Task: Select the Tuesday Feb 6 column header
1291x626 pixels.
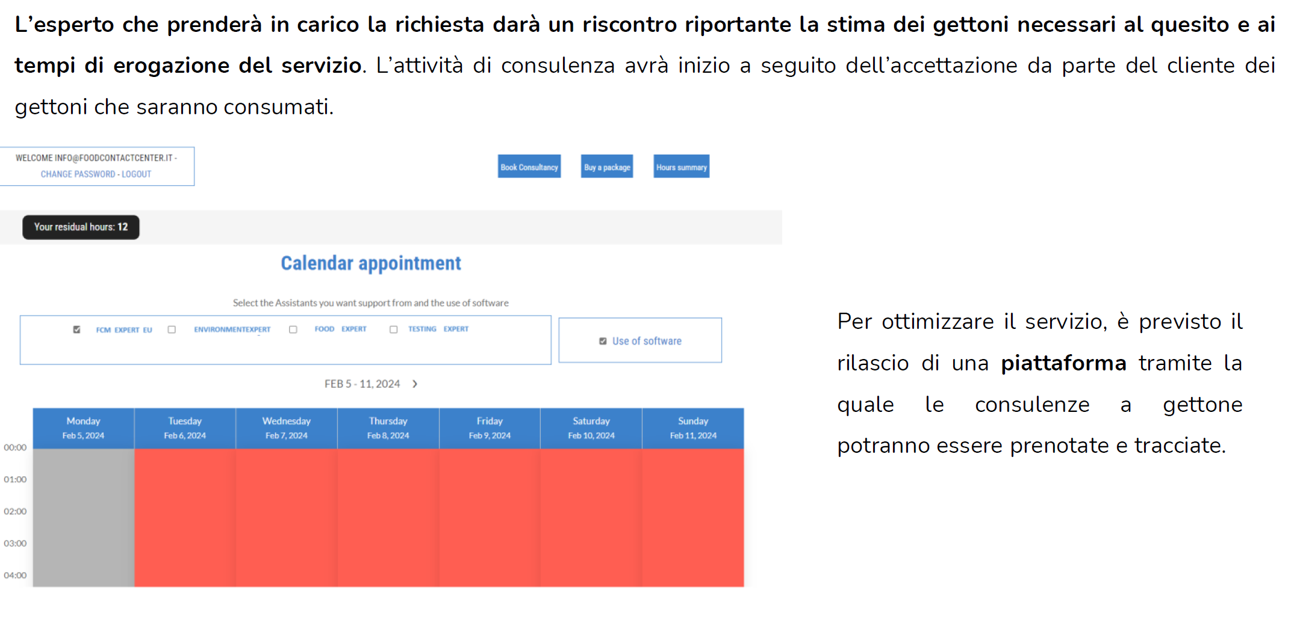Action: (x=185, y=428)
